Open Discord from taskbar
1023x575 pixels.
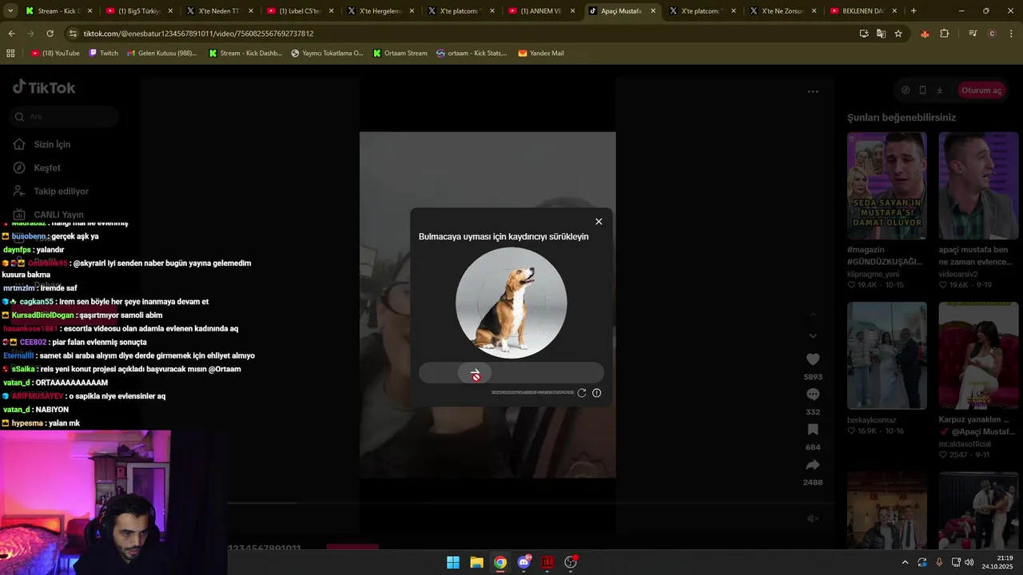click(523, 562)
